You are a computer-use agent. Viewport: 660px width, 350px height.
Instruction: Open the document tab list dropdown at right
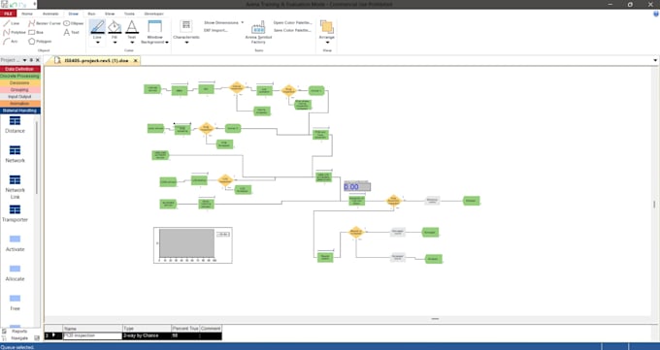pyautogui.click(x=655, y=60)
